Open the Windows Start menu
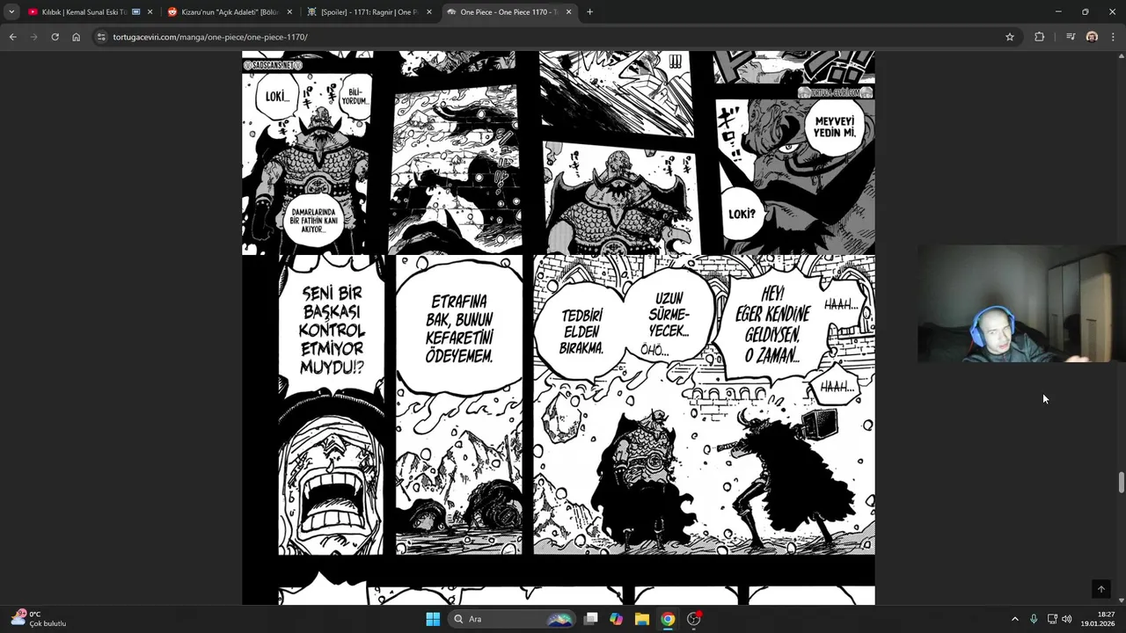Image resolution: width=1126 pixels, height=633 pixels. tap(433, 619)
